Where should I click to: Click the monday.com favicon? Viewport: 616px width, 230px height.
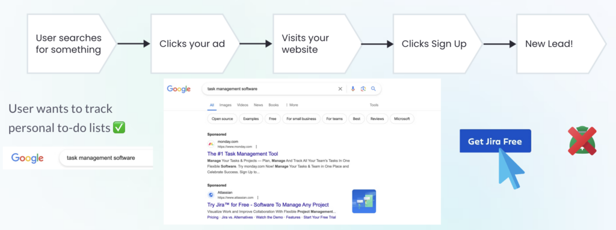[x=211, y=144]
